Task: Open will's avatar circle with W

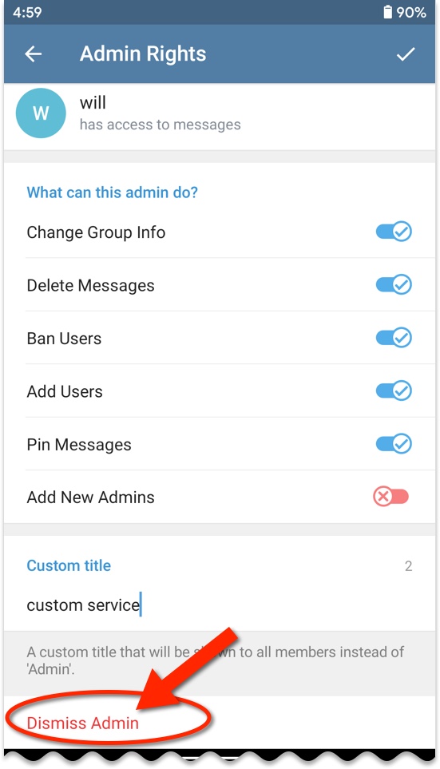Action: tap(41, 113)
